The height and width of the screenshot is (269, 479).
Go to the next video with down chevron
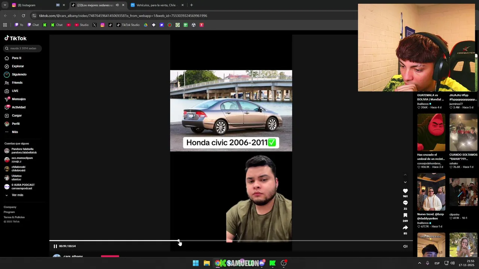(405, 182)
